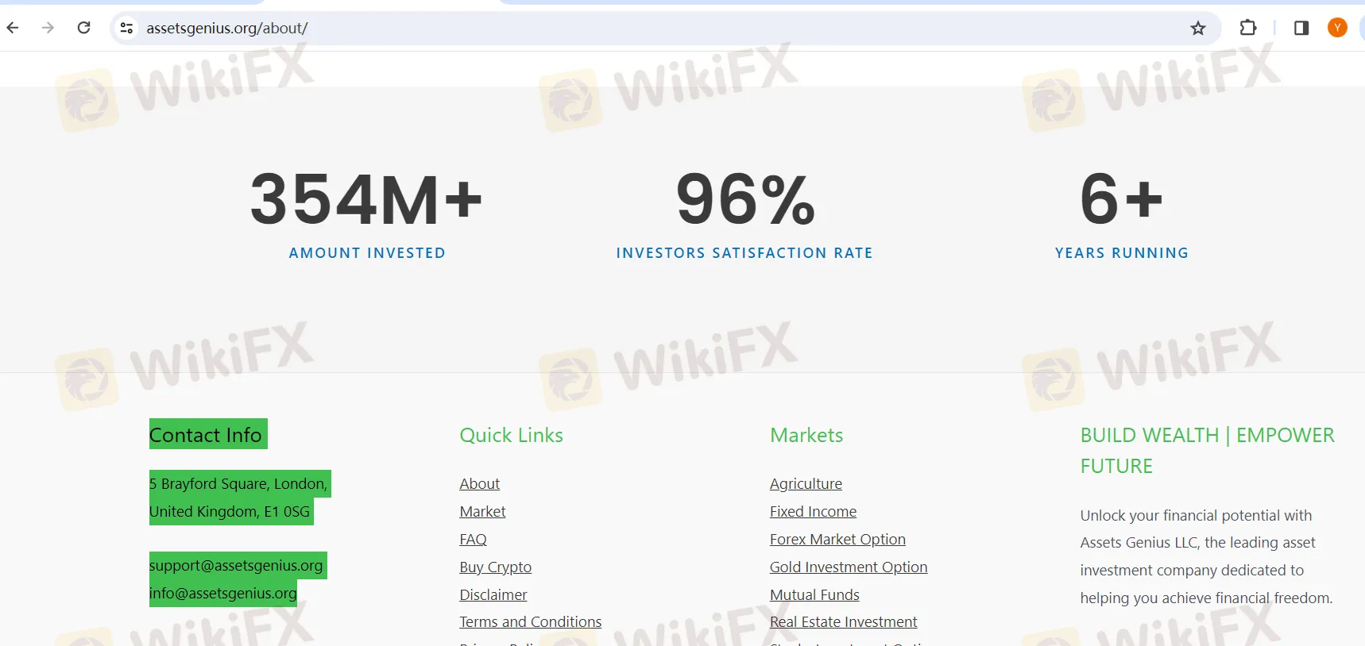Screen dimensions: 1365x646
Task: Open the Market quick link
Action: (482, 511)
